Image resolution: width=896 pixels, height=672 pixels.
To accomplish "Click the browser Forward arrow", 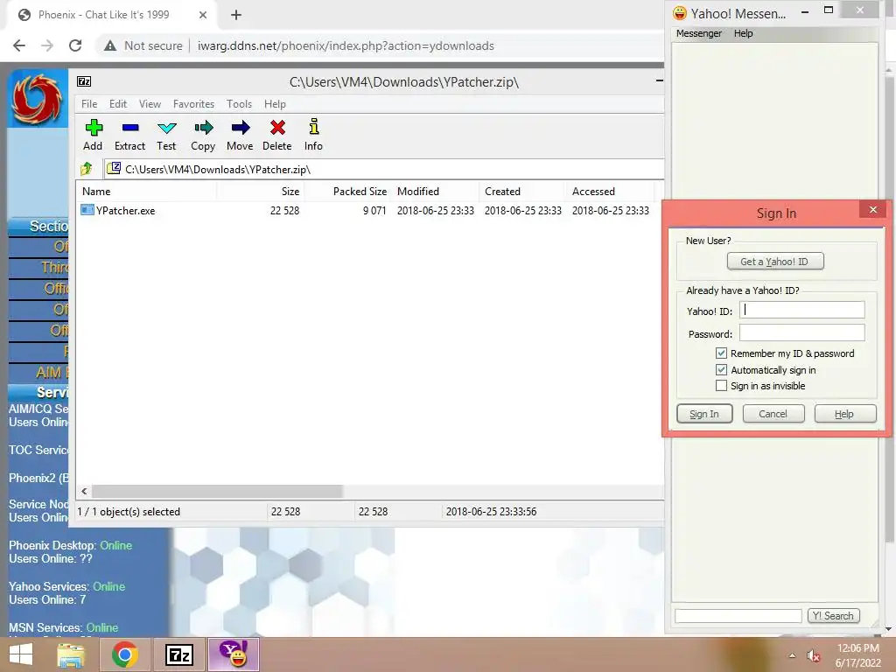I will point(47,45).
